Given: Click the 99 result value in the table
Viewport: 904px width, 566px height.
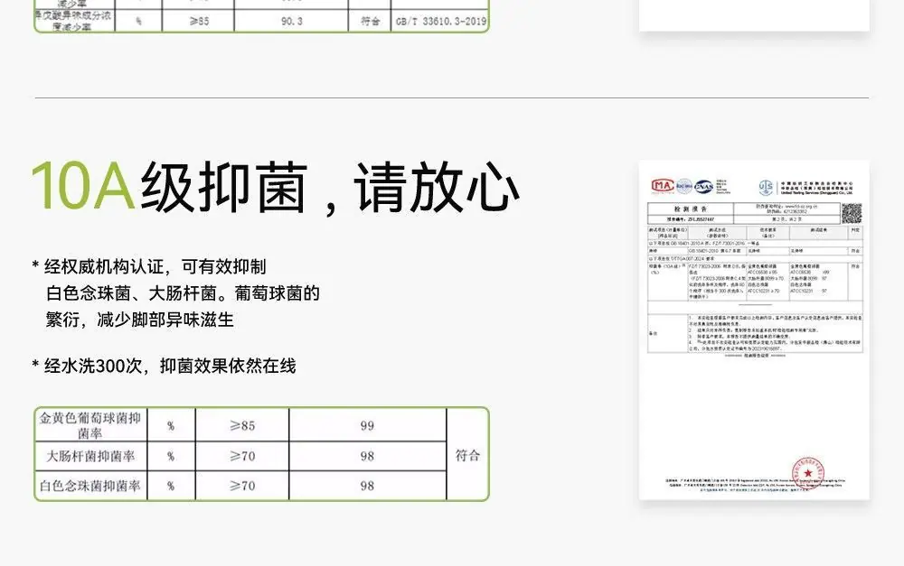Looking at the screenshot, I should click(x=367, y=425).
